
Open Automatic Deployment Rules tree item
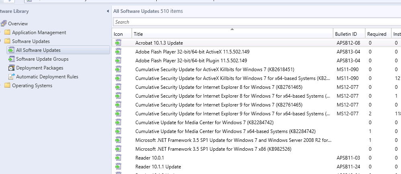pos(47,76)
